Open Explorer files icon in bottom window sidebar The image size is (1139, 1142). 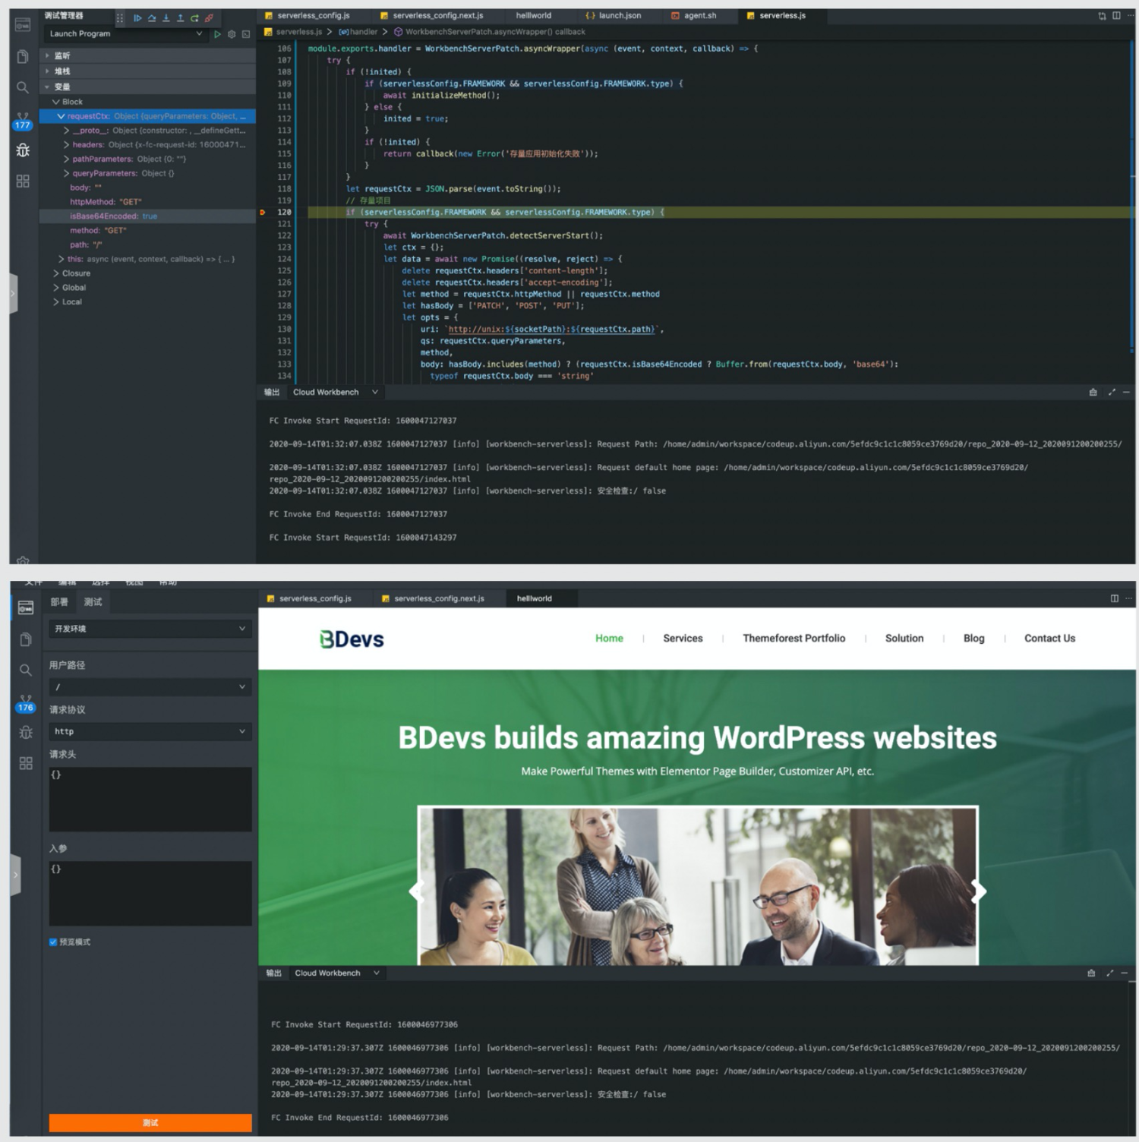(x=25, y=639)
